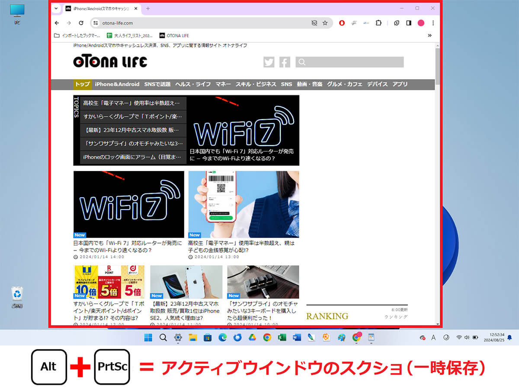This screenshot has width=519, height=390.
Task: Open Excel from the taskbar
Action: point(282,337)
